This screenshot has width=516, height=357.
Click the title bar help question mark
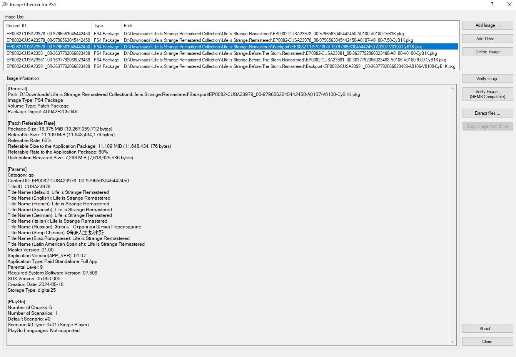point(492,5)
